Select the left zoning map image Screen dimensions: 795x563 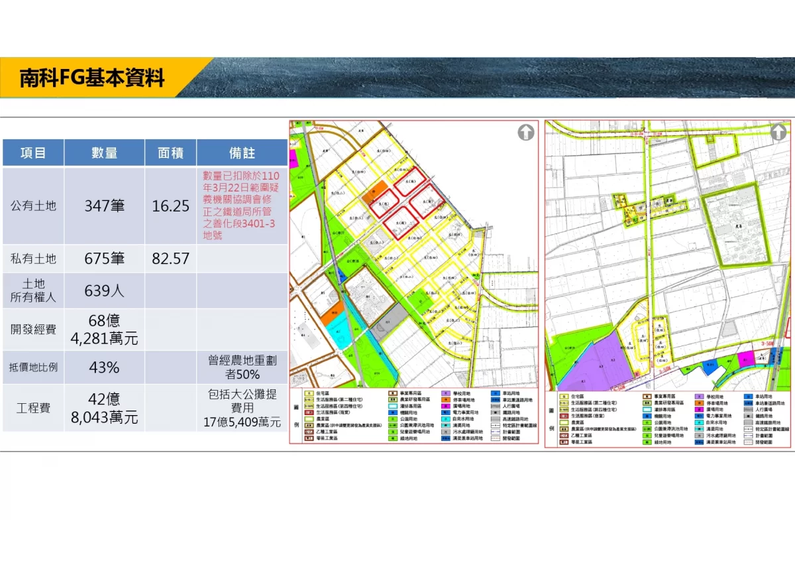click(415, 283)
